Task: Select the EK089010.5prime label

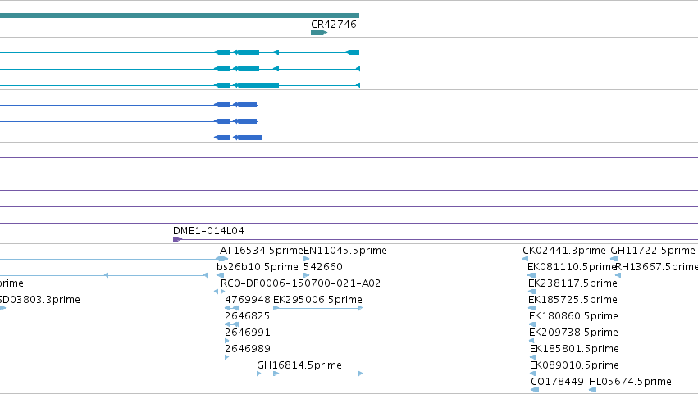Action: tap(574, 365)
